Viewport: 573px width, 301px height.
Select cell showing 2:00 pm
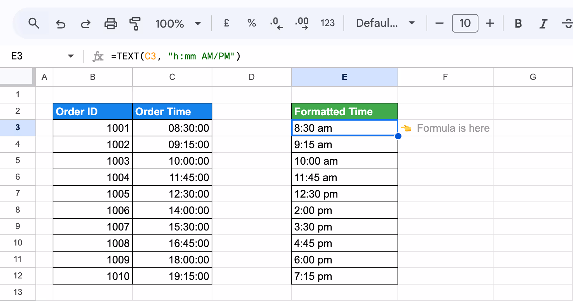[x=345, y=210]
